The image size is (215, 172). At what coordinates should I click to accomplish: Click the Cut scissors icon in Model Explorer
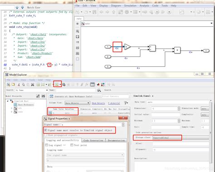tap(19, 84)
